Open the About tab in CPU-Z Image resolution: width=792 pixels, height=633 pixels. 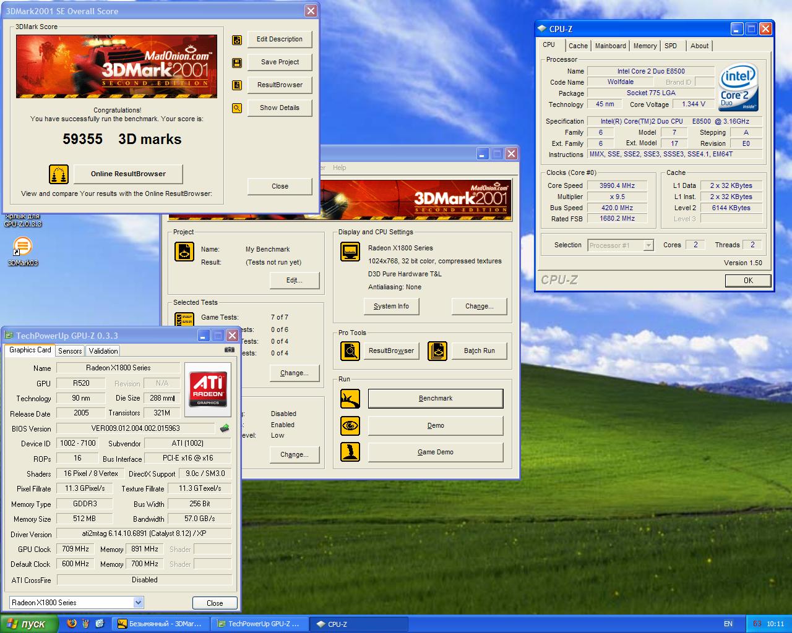pos(699,46)
